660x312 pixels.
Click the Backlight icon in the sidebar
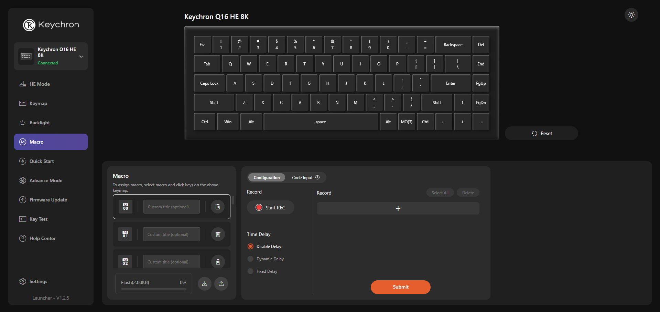click(23, 123)
